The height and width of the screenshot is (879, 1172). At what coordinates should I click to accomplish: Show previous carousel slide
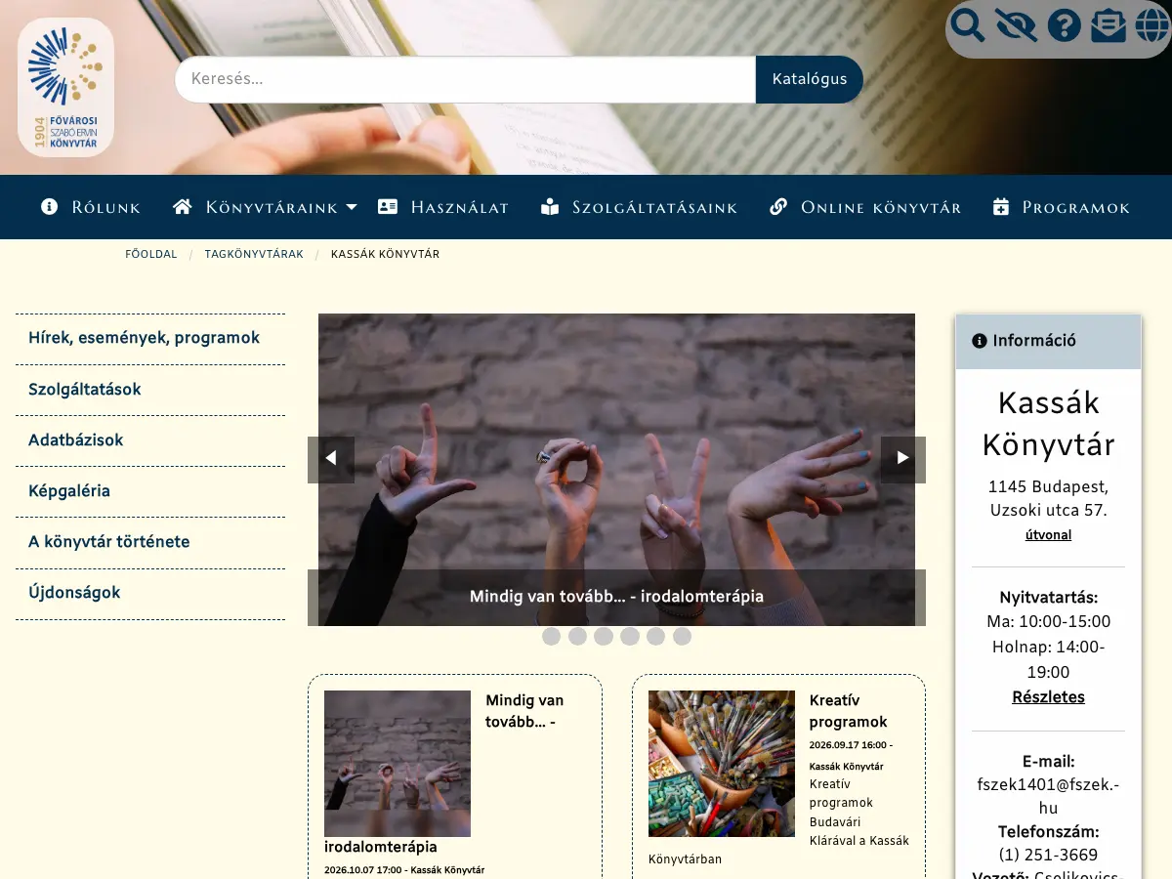tap(331, 459)
